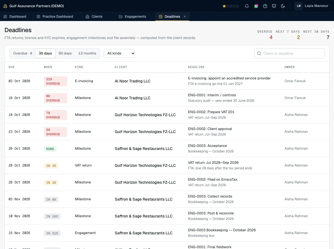Viewport: 334px width, 249px height.
Task: Click the fifth star in the rating
Action: coord(238,6)
